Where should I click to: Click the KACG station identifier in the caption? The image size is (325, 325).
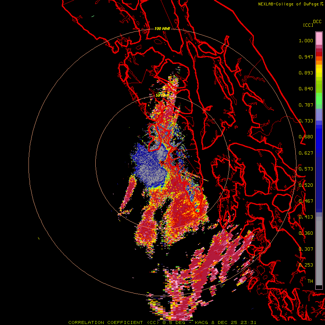coord(202,322)
